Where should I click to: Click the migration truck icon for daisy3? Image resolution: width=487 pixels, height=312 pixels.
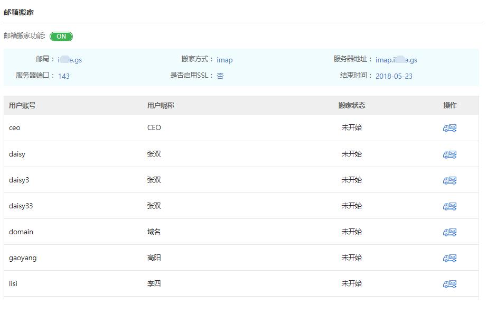tap(449, 180)
